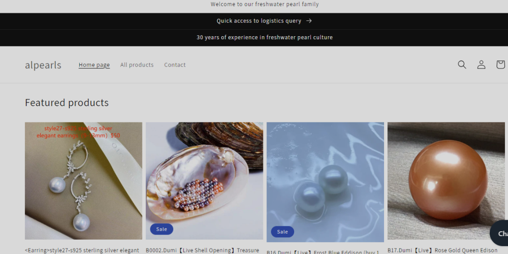This screenshot has width=508, height=254.
Task: Click the style27-s925 earring product title
Action: [x=82, y=251]
